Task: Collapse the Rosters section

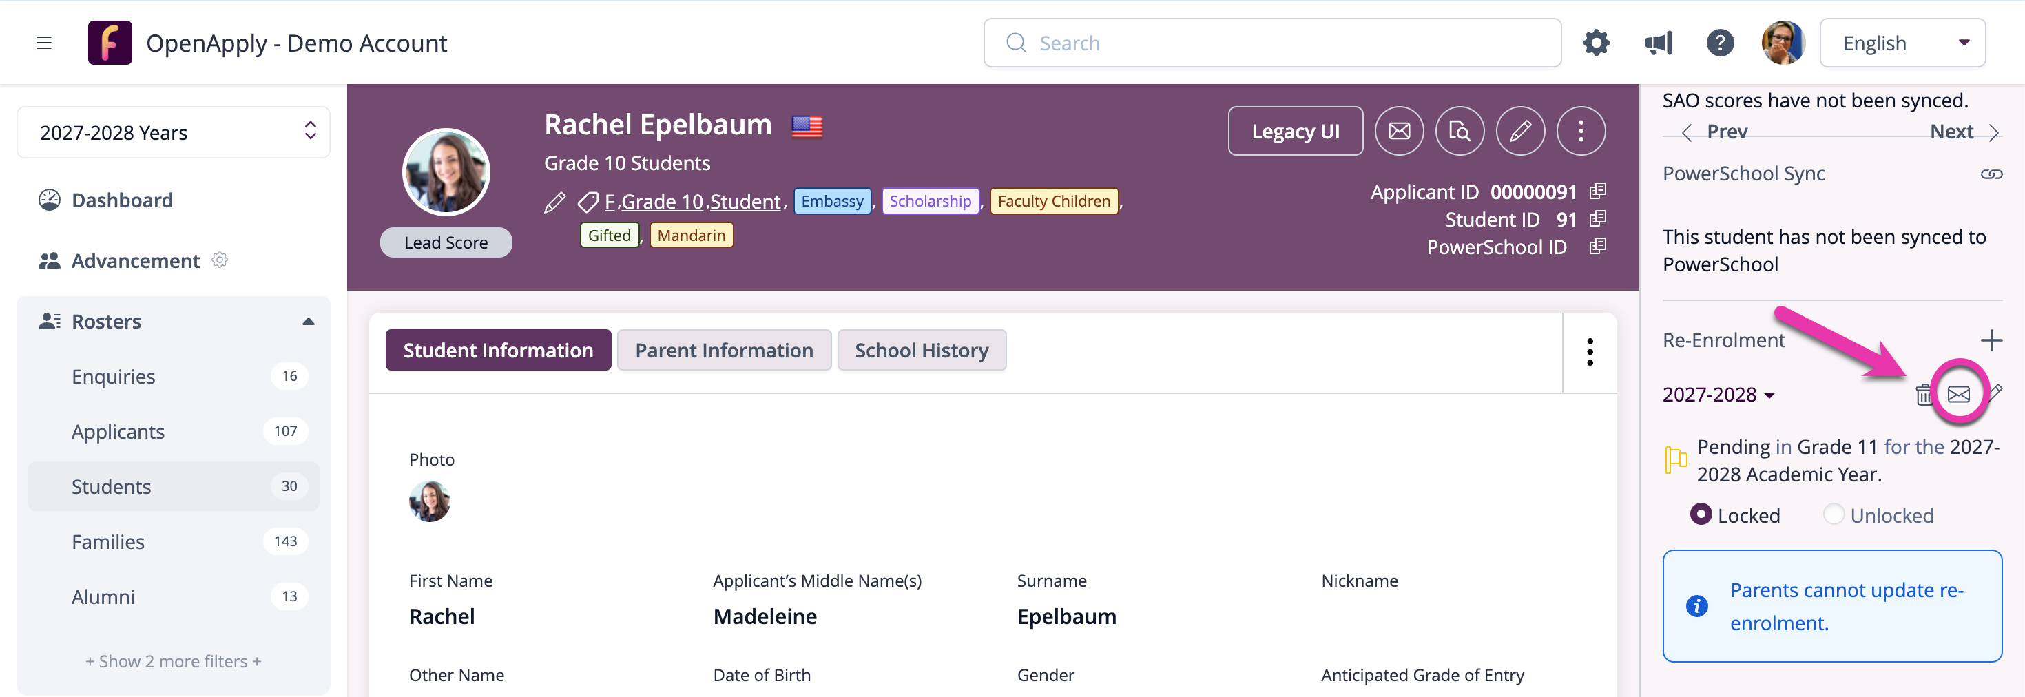Action: tap(308, 322)
